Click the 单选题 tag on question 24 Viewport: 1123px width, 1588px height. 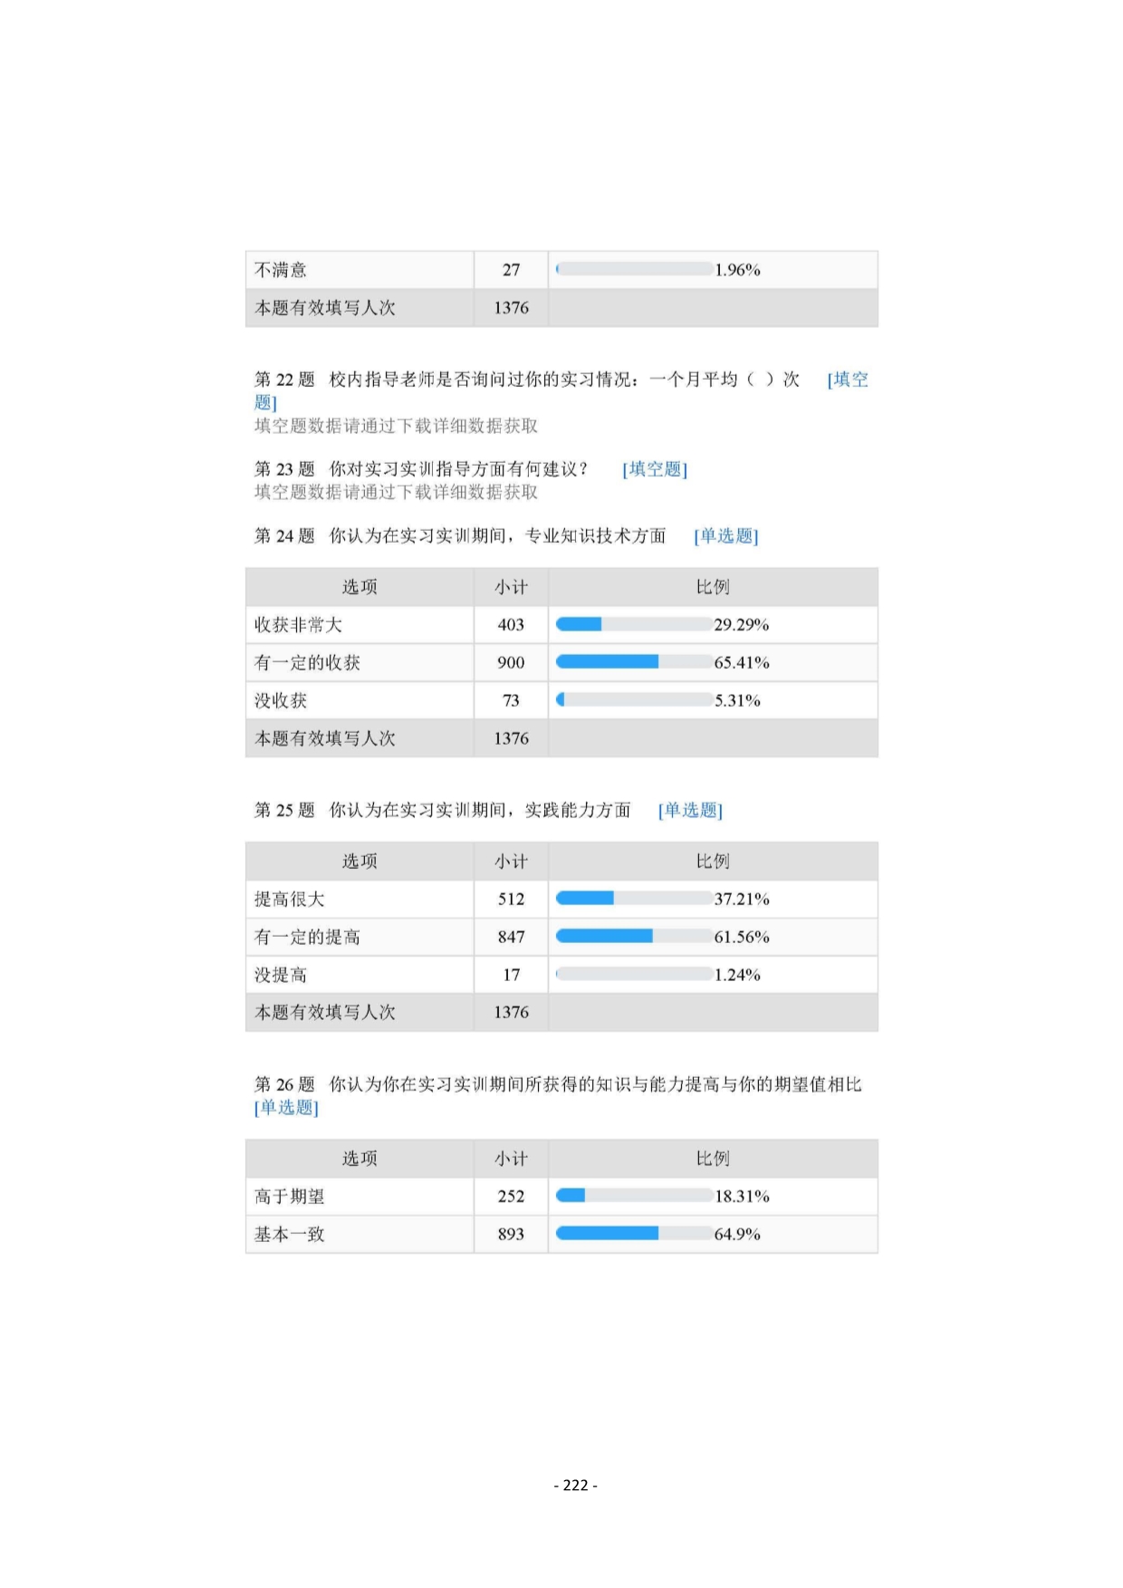(725, 536)
